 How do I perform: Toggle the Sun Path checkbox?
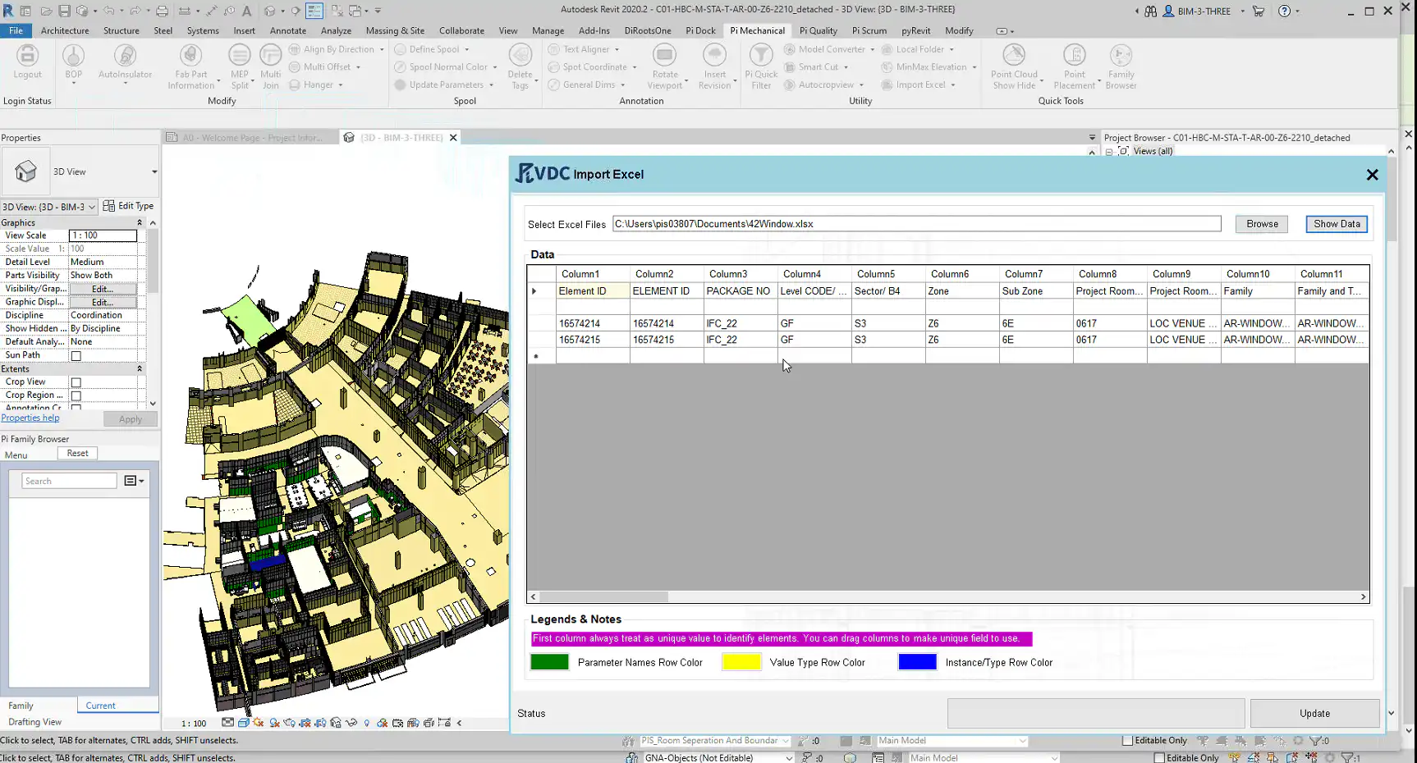76,356
